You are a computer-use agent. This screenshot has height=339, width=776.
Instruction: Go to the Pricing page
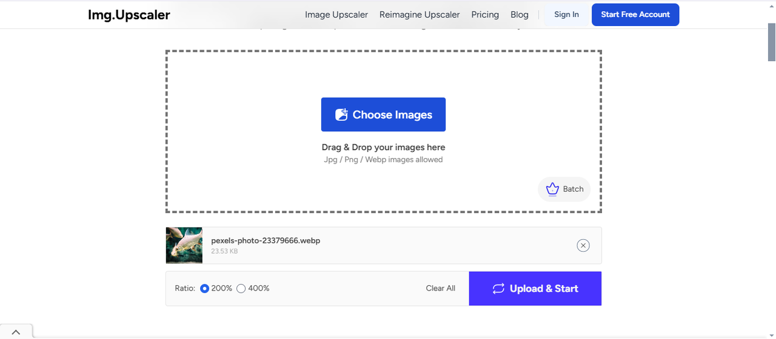tap(485, 15)
